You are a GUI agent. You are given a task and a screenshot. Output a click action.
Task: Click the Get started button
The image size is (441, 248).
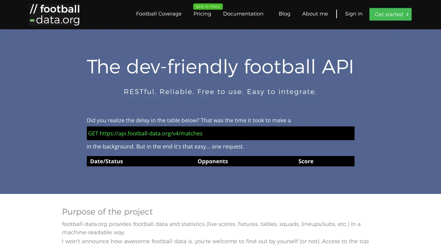tap(390, 14)
